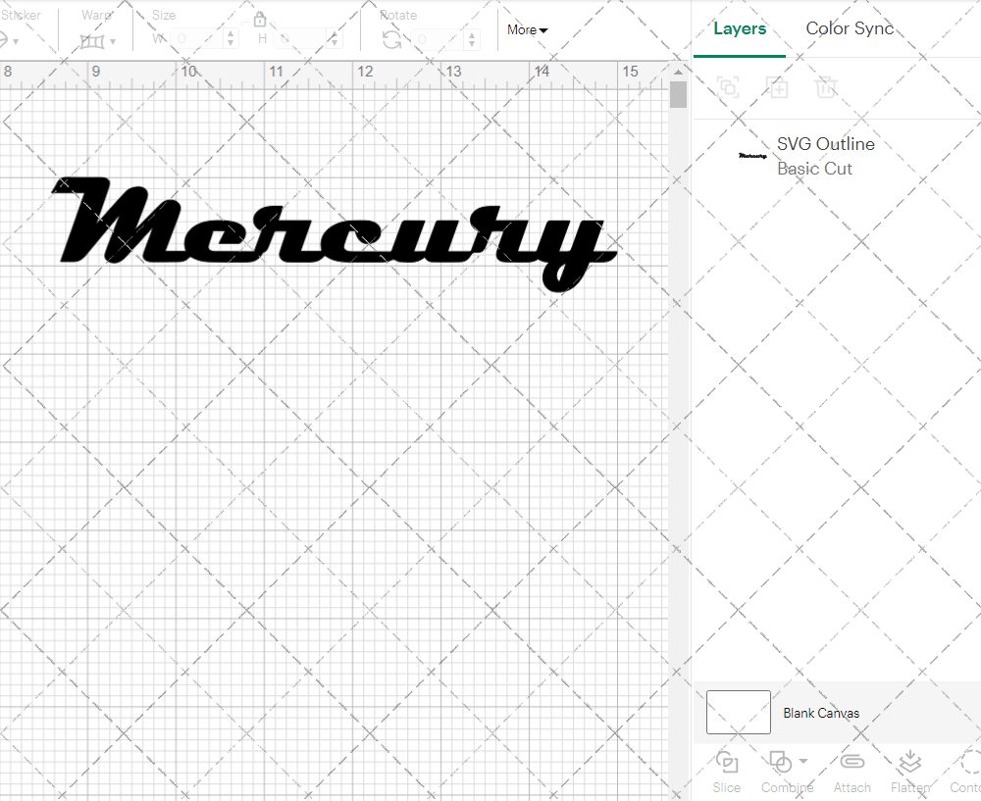Expand the More menu
The height and width of the screenshot is (801, 981).
526,30
